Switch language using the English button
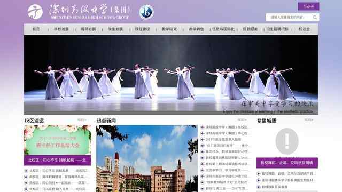Viewport: 342px width, 192px height. pos(308,6)
